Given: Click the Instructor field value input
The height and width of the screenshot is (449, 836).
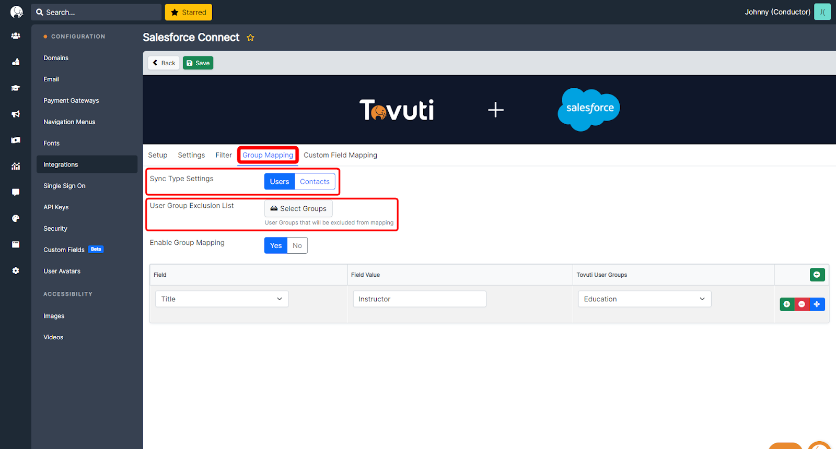Looking at the screenshot, I should click(420, 299).
